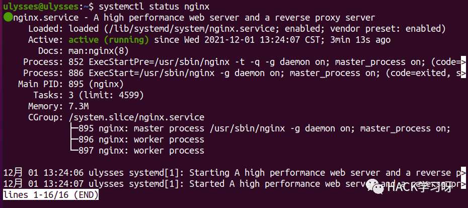Click the Process 886 ExecStart line

point(267,73)
